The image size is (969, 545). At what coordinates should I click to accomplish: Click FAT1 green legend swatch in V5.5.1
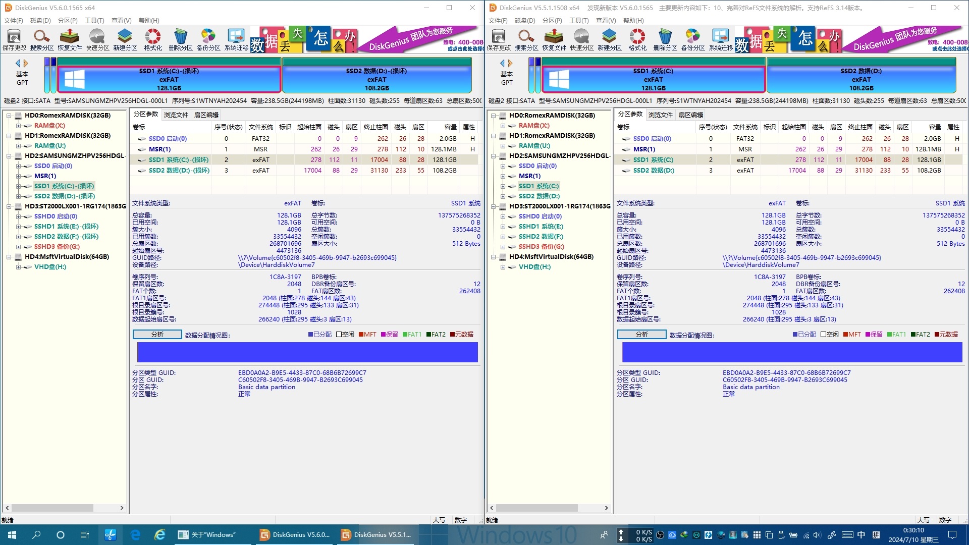890,335
